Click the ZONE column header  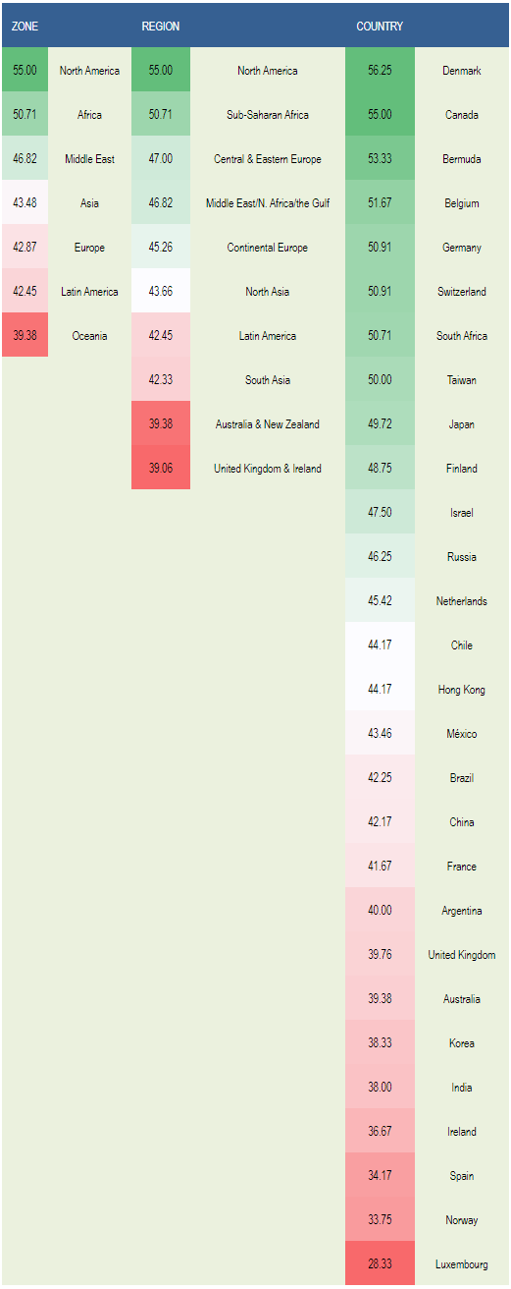click(x=25, y=27)
